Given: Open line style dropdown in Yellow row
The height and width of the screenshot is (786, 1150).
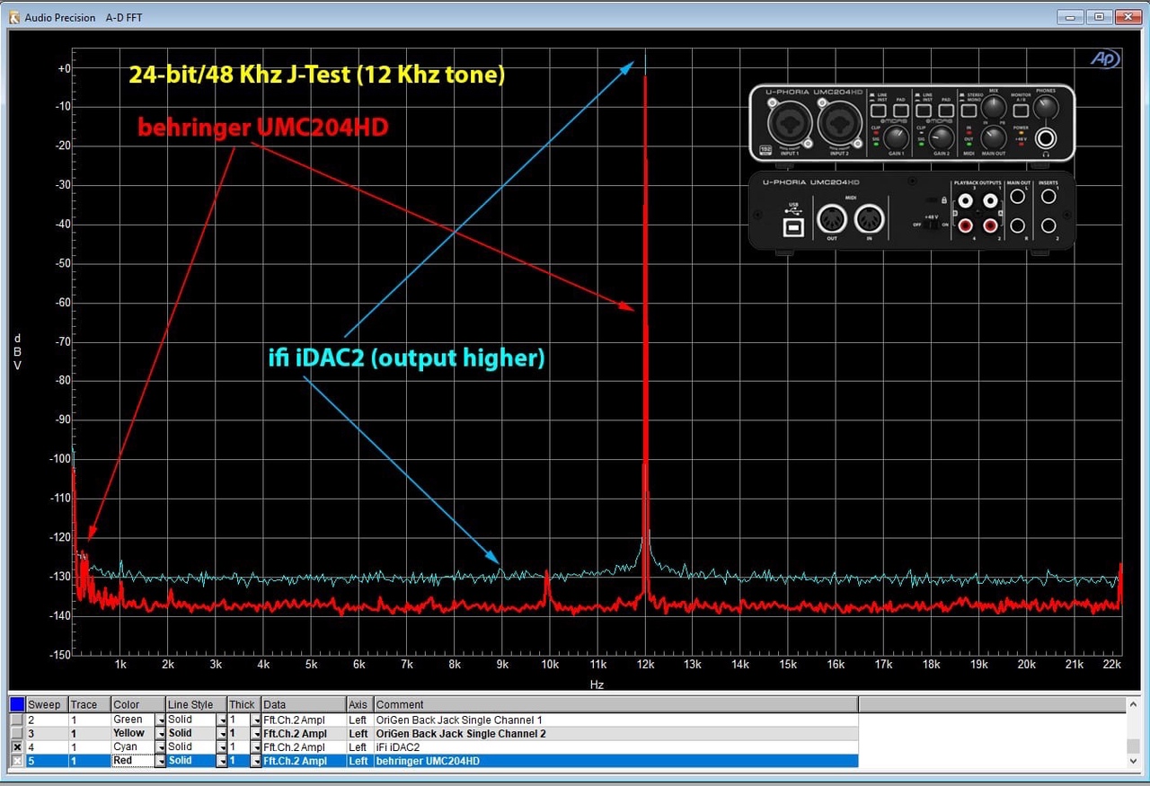Looking at the screenshot, I should tap(221, 734).
